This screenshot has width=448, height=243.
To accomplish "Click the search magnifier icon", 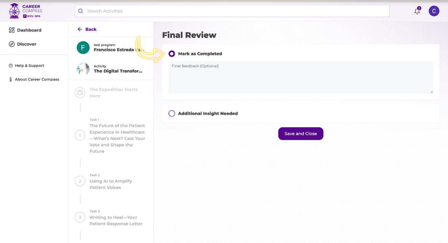I will coord(81,11).
